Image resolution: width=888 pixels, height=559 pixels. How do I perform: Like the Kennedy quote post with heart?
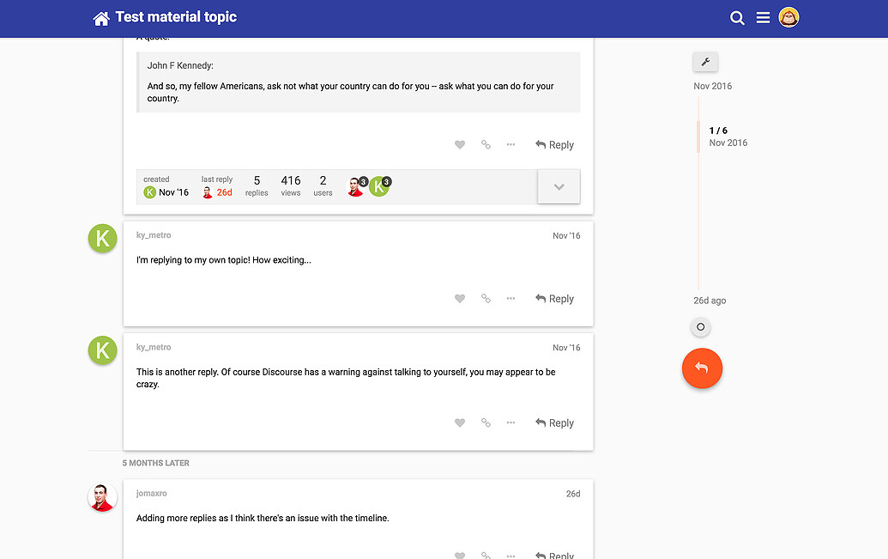[x=460, y=145]
